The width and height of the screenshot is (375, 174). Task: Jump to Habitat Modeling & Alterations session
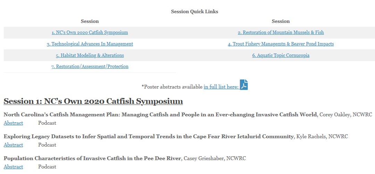(x=90, y=55)
